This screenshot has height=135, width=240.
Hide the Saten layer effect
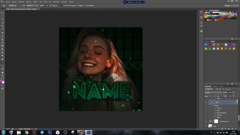(215, 111)
